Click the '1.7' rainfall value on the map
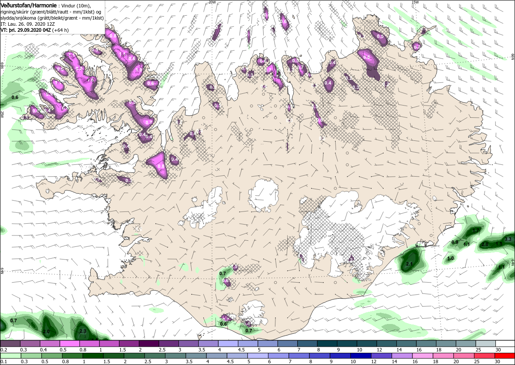This screenshot has height=365, width=515. point(476,231)
